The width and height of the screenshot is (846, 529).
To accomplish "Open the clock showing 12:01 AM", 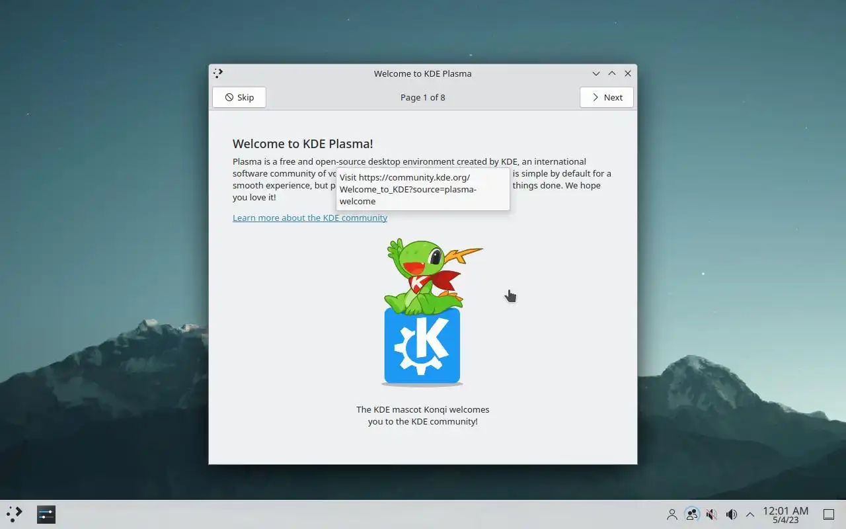I will coord(786,514).
